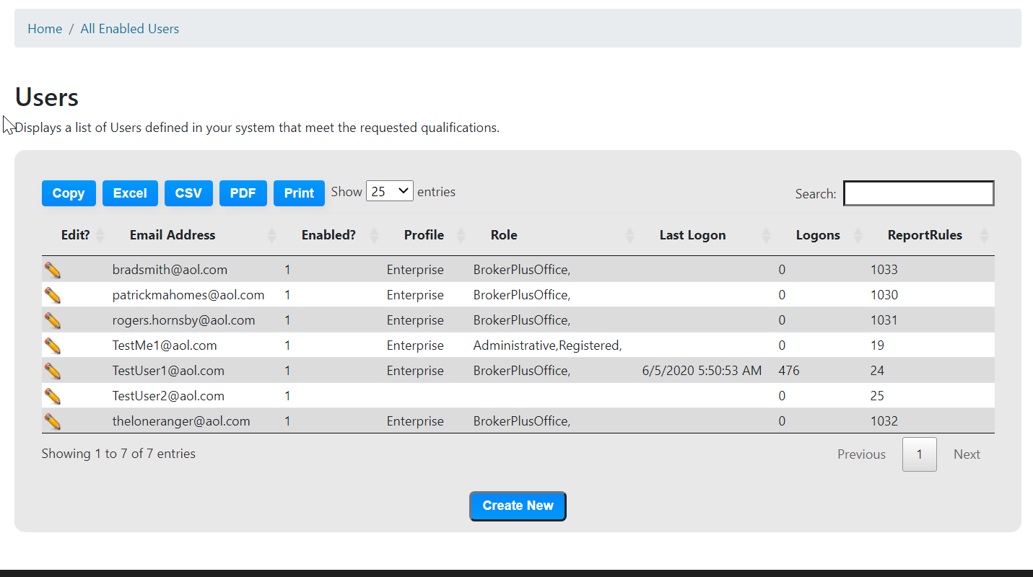The image size is (1033, 577).
Task: Click Administrative,Registered, role cell
Action: coord(547,345)
